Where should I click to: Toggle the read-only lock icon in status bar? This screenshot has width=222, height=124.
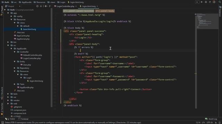coord(216,123)
